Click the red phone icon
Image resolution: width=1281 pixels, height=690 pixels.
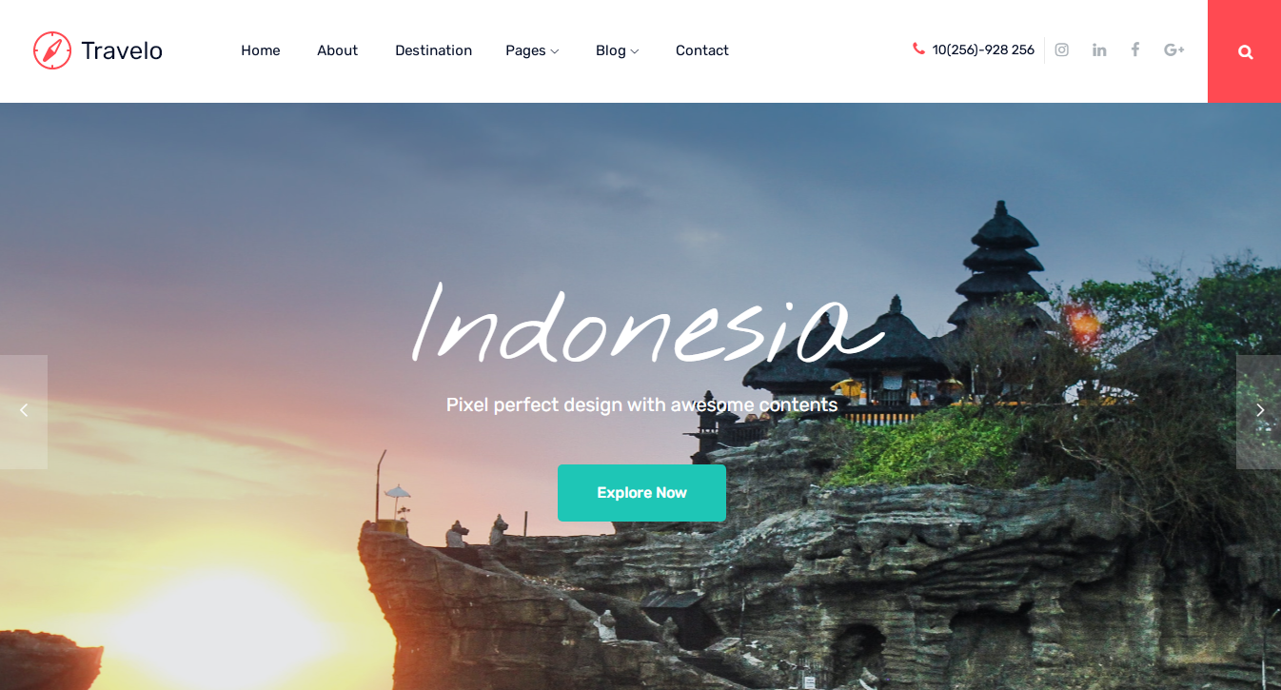[918, 49]
